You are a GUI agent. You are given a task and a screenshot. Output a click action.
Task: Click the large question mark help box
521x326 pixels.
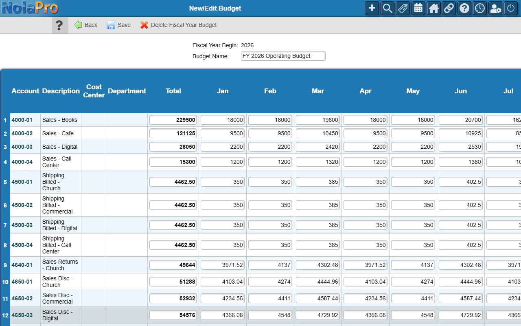[59, 25]
